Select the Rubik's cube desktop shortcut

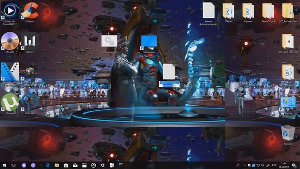pos(30,71)
